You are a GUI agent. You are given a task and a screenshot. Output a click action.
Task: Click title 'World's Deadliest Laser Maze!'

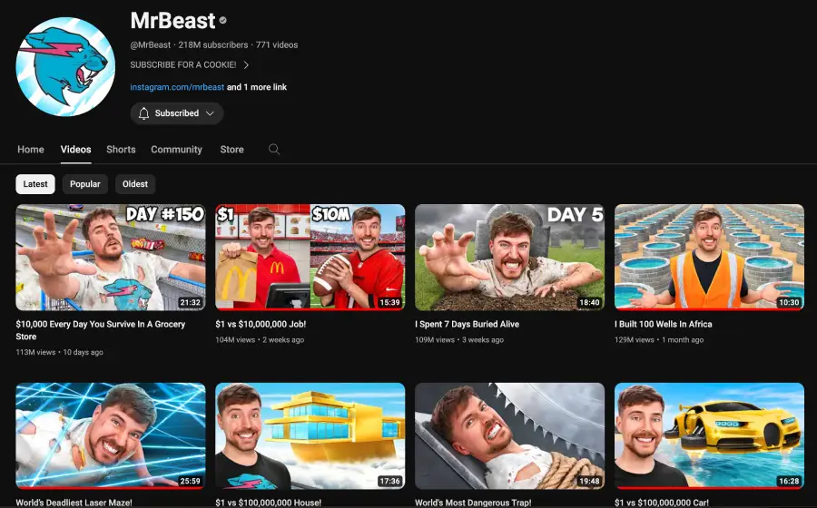click(x=74, y=503)
